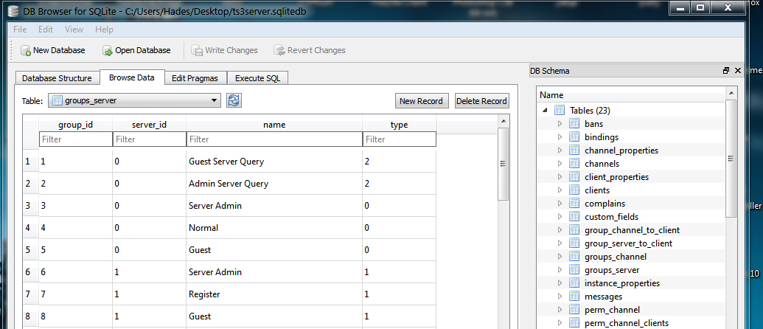763x329 pixels.
Task: Open the File menu
Action: point(20,30)
